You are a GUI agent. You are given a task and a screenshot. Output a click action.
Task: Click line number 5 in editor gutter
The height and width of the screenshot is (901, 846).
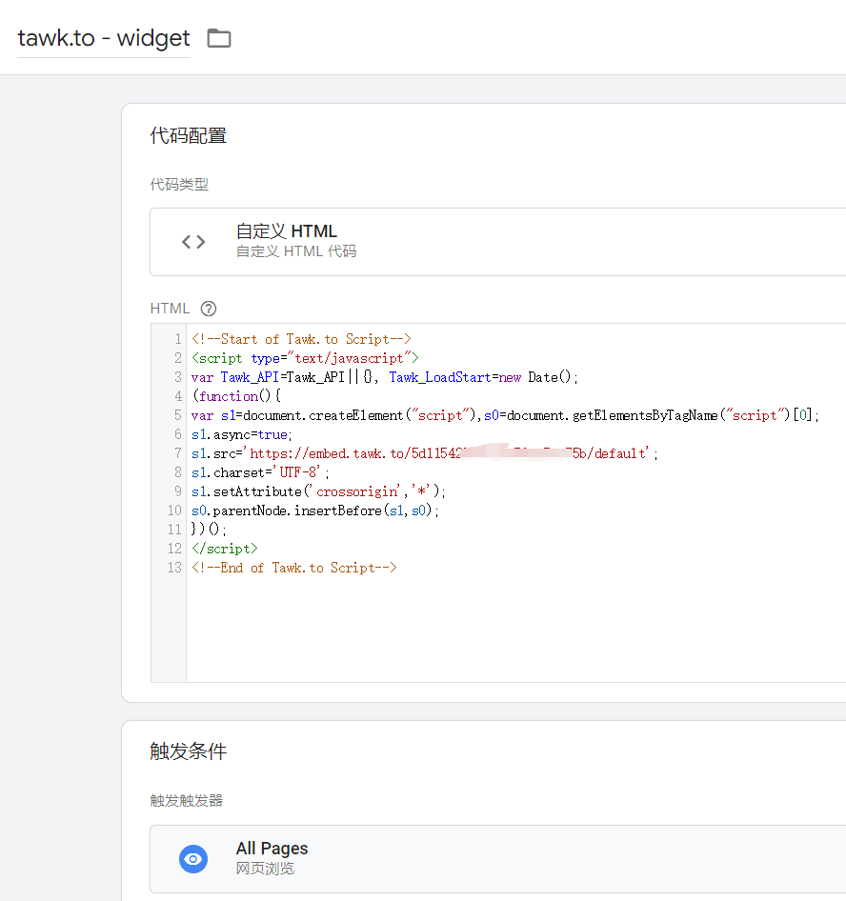pyautogui.click(x=177, y=415)
